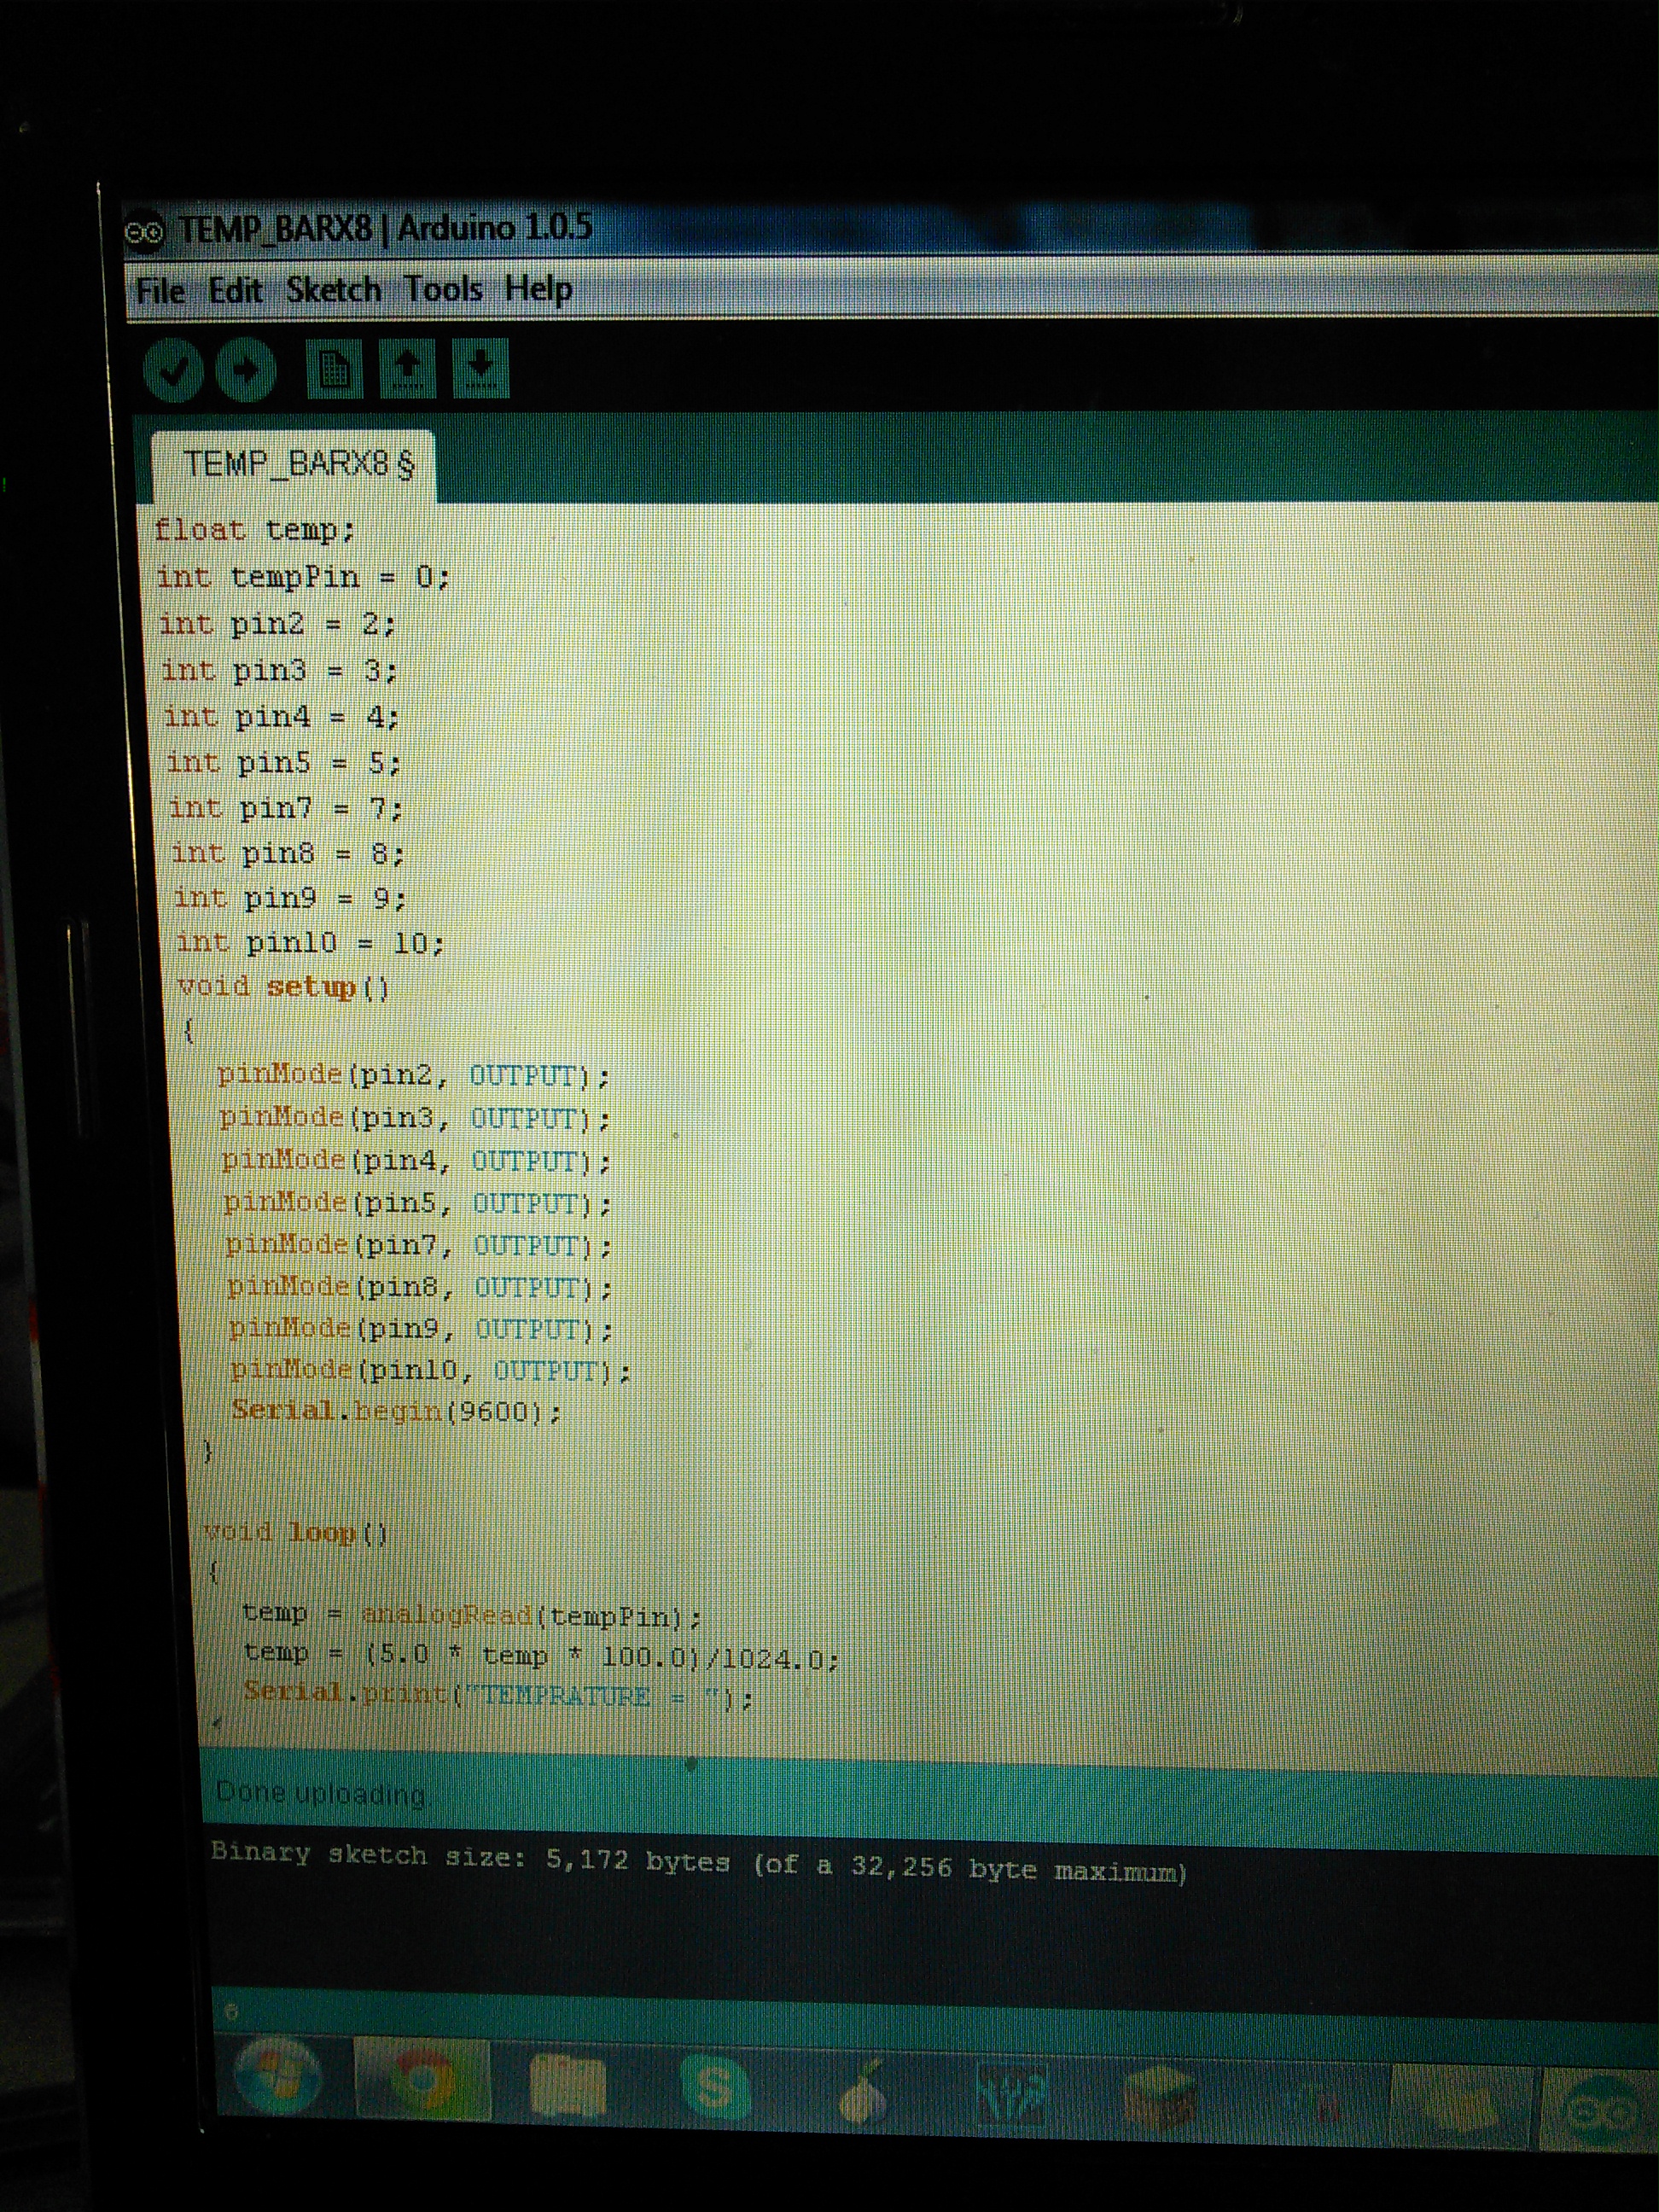Open the Tools menu
This screenshot has height=2212, width=1659.
[443, 289]
